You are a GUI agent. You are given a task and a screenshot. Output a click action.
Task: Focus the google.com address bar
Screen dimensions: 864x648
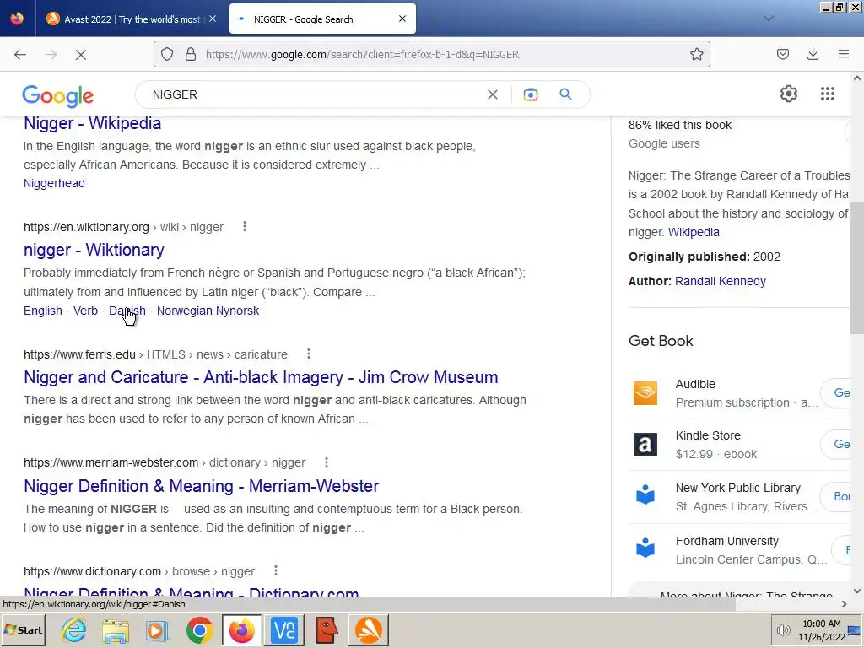[x=431, y=54]
